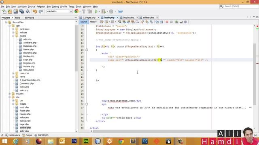Open the run project dropdown arrow
This screenshot has height=145, width=259.
coord(100,11)
